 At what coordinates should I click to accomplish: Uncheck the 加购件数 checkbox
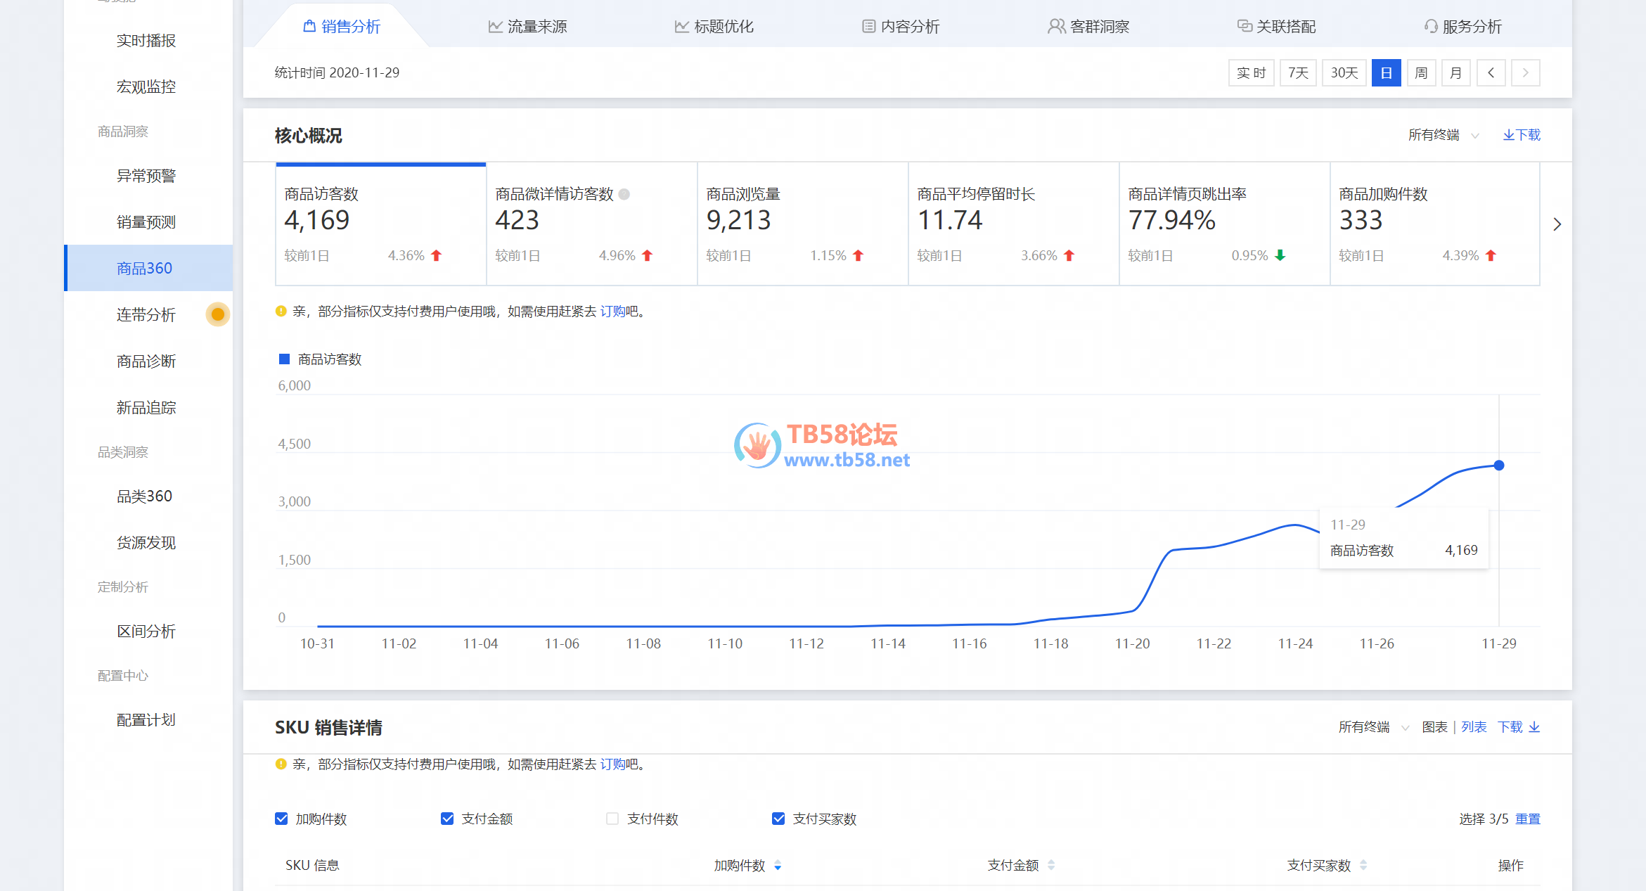[282, 819]
